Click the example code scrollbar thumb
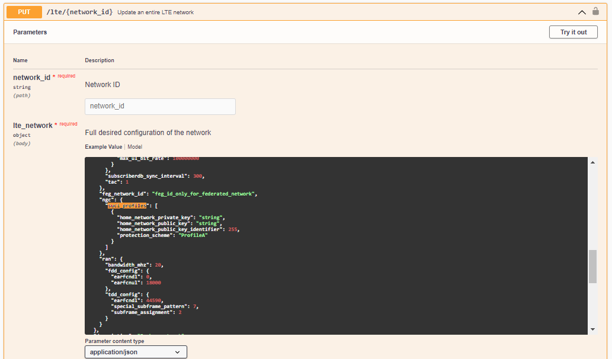Screen dimensions: 612x359 592,267
